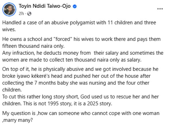
Task: Click the globe public audience icon
Action: tap(29, 14)
